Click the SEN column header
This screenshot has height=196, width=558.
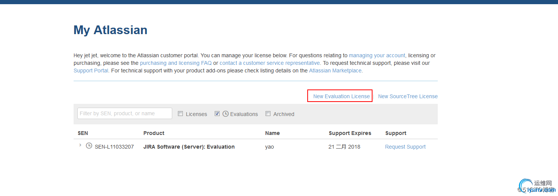coord(83,133)
